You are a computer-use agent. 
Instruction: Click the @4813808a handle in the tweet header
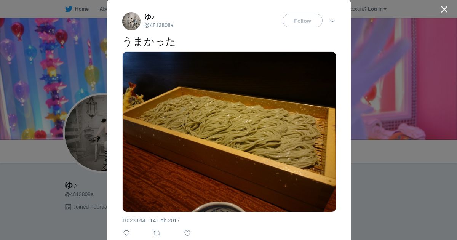click(159, 25)
